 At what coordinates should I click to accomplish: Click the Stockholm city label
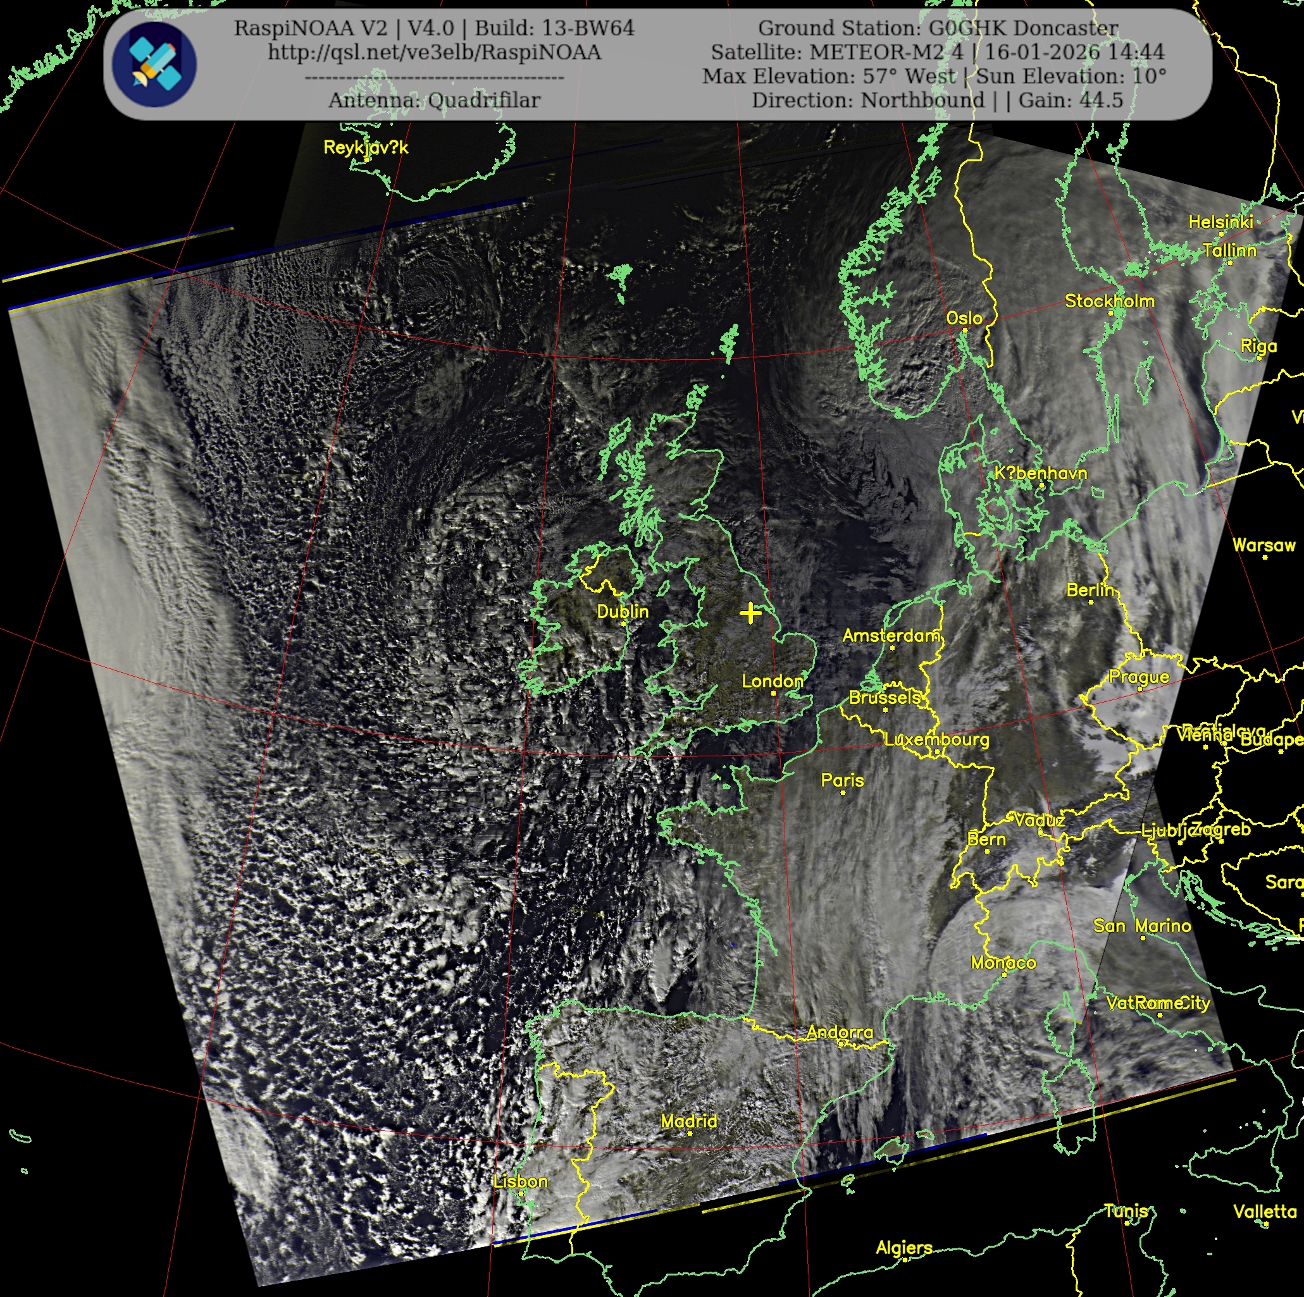[x=1109, y=301]
